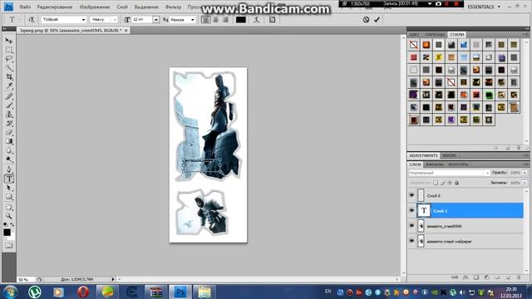
Task: Toggle text orientation in options bar
Action: coord(32,20)
